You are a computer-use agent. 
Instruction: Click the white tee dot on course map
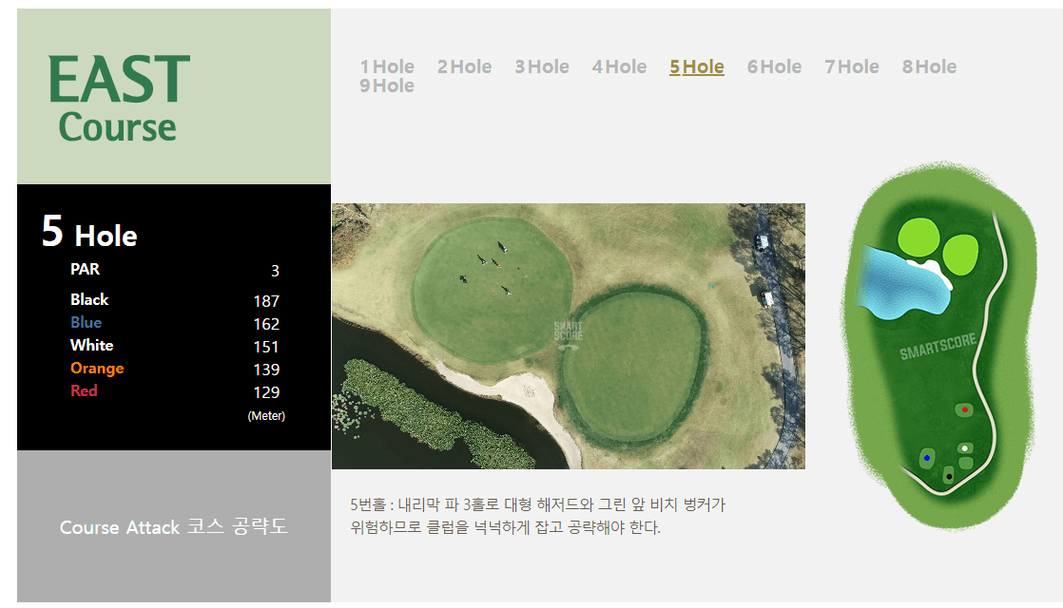click(964, 447)
